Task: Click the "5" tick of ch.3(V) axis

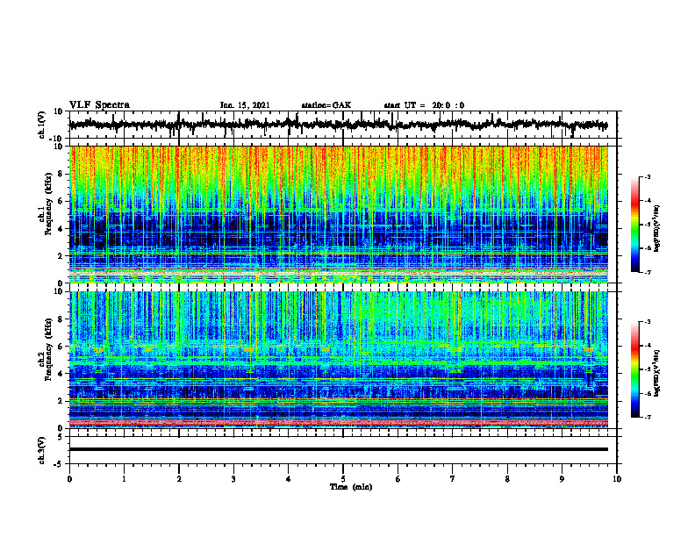Action: click(61, 437)
